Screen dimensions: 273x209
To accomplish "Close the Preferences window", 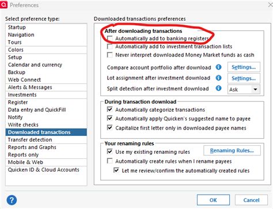I will coord(271,5).
